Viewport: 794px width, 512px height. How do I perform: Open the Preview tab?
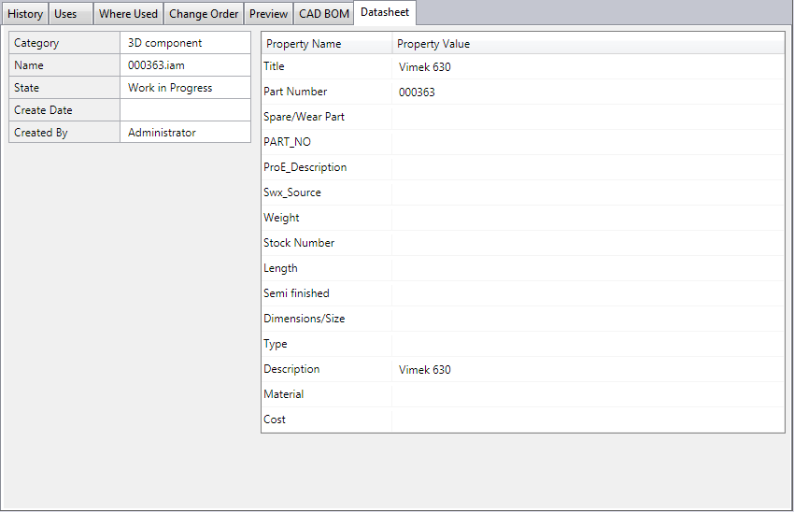click(x=268, y=14)
